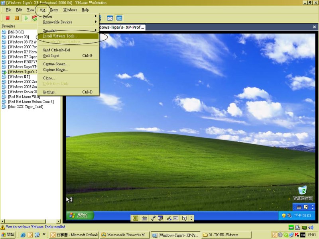Click the console view toolbar icon
Screen dimensions: 319x239
[x=119, y=18]
